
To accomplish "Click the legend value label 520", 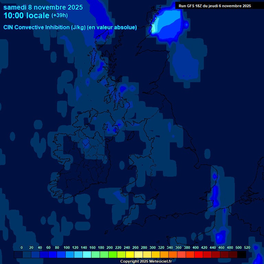I will click(247, 247).
